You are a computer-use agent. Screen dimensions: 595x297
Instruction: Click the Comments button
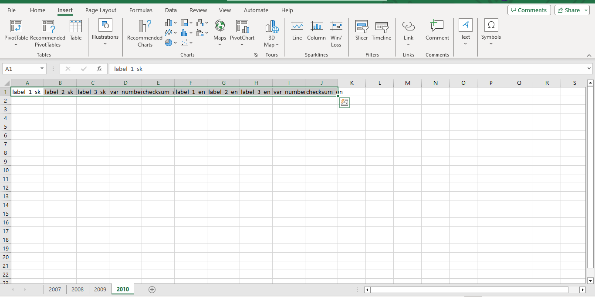click(529, 10)
